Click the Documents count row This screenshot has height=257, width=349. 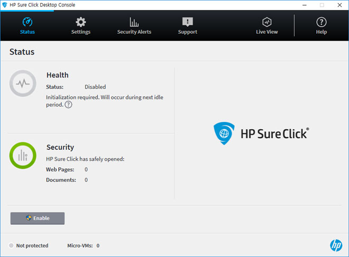coord(67,180)
